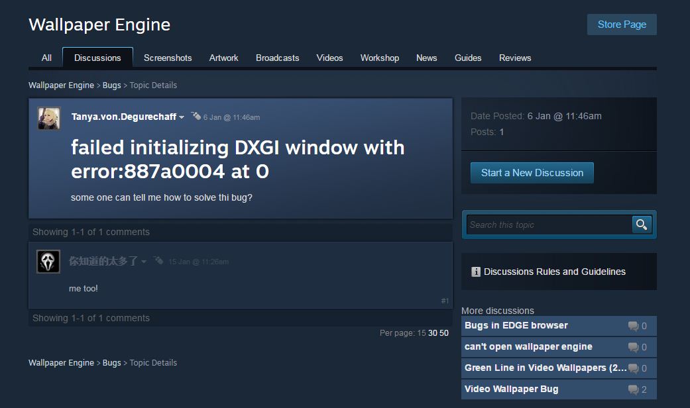The height and width of the screenshot is (408, 690).
Task: Open the dropdown arrow next to the commenter's name
Action: click(x=144, y=262)
